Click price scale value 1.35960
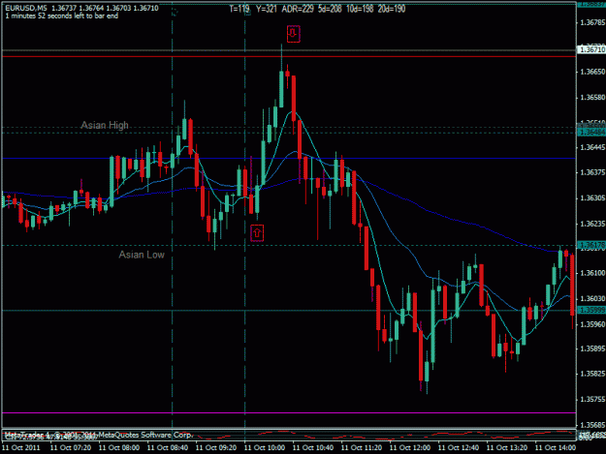 pos(592,324)
